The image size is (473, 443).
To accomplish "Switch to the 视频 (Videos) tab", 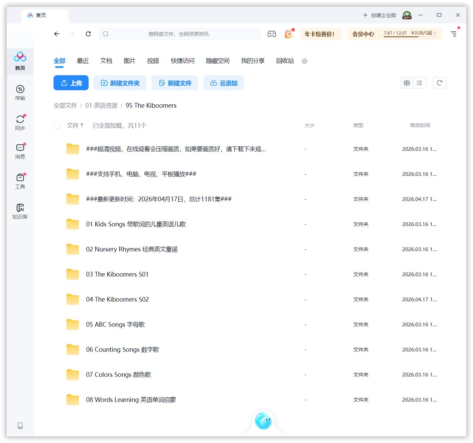I will click(x=153, y=61).
